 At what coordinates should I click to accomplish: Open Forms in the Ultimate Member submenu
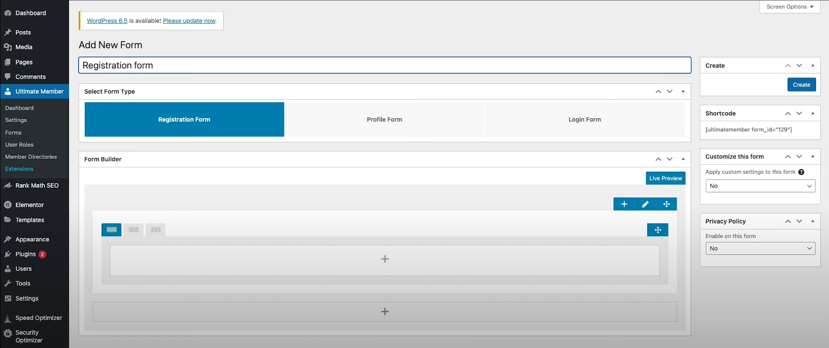point(13,133)
